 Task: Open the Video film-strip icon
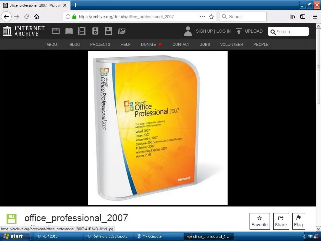tap(82, 31)
